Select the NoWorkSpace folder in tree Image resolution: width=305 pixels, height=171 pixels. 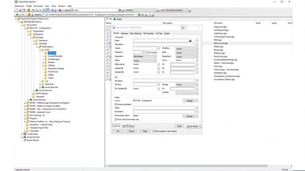pyautogui.click(x=42, y=94)
